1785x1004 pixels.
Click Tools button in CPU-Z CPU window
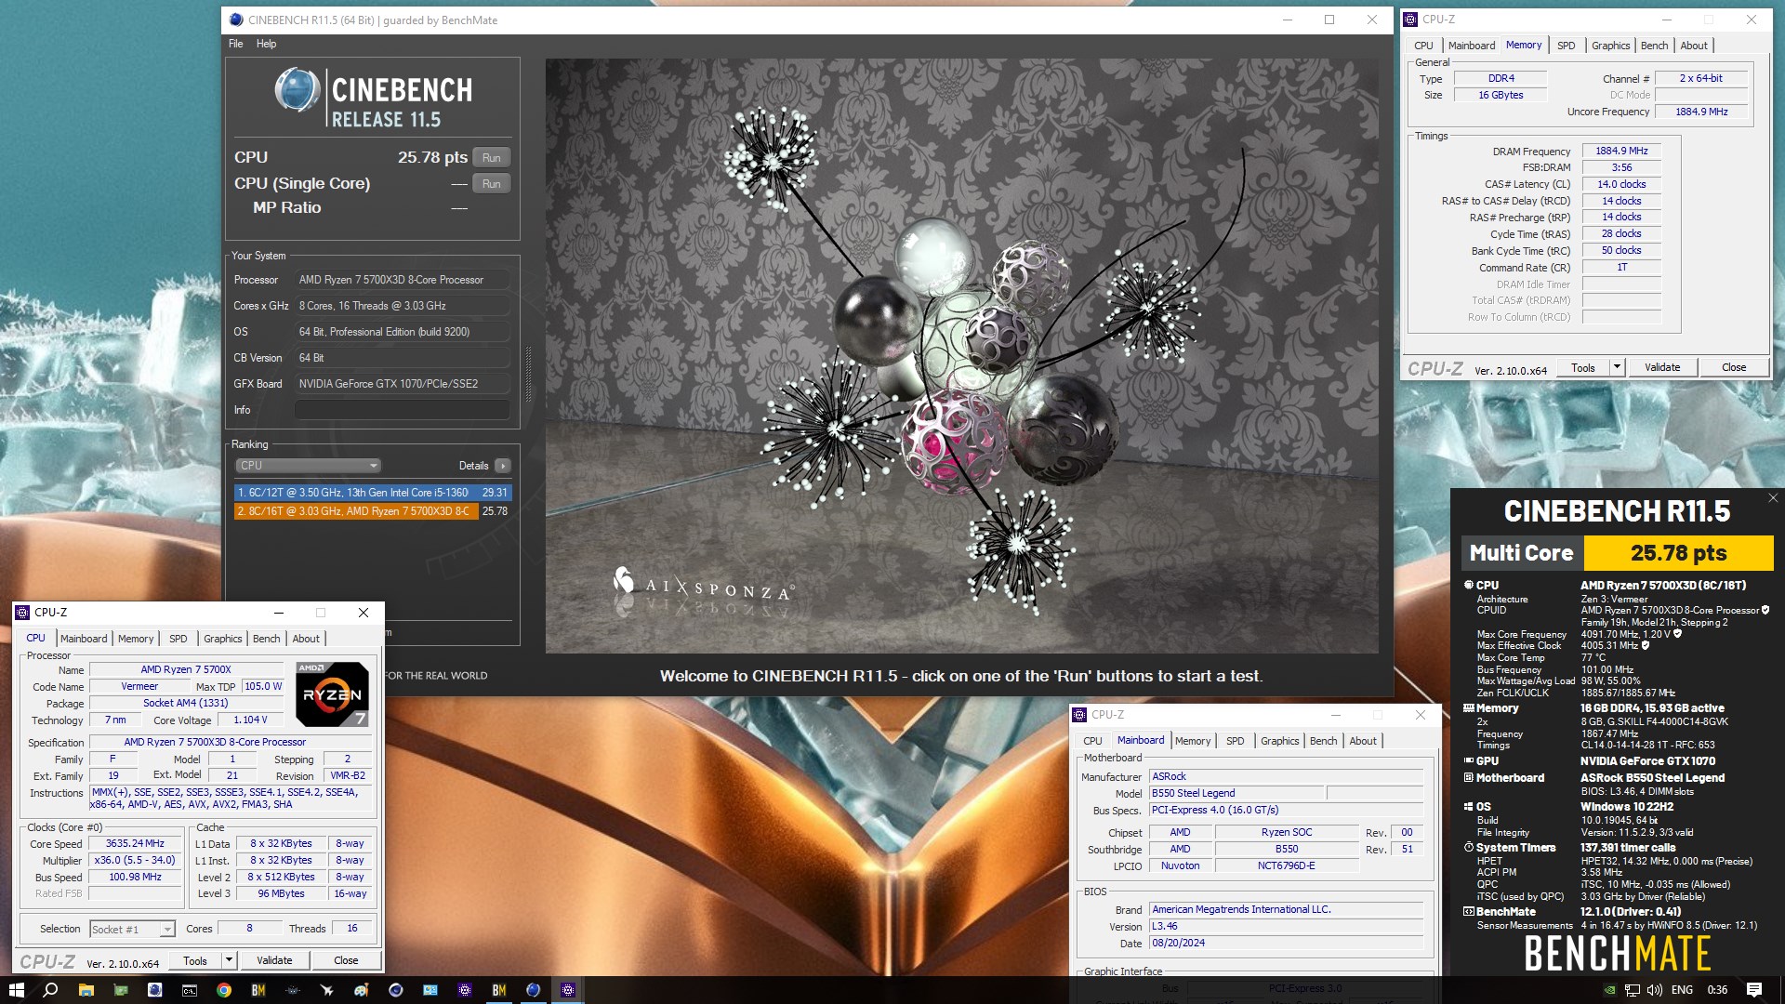[x=195, y=960]
